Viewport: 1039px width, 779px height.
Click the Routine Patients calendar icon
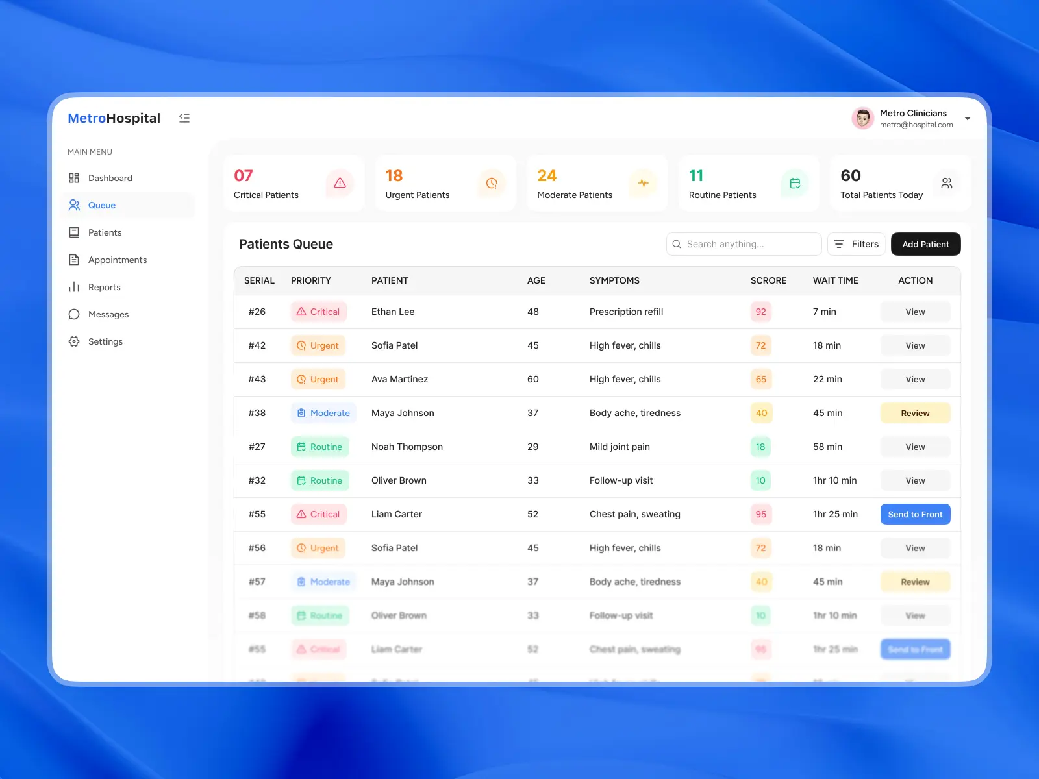tap(795, 183)
